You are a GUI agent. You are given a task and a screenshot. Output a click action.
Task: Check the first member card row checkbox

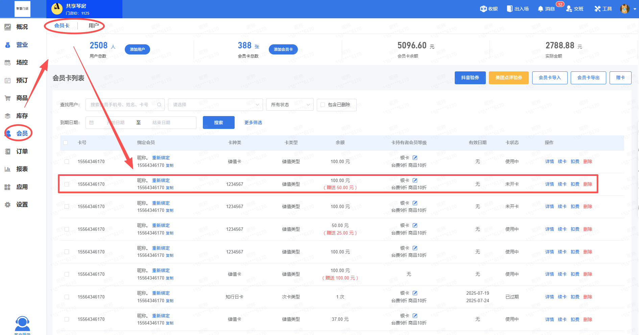point(67,162)
